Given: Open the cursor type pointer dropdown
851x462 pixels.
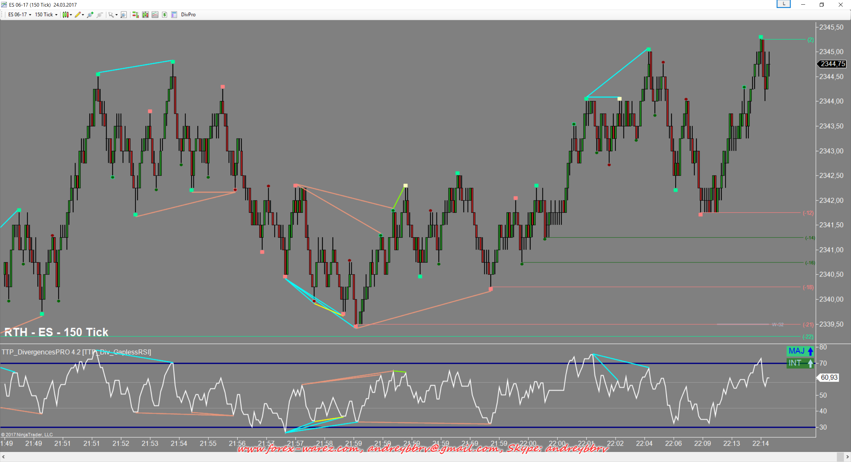Looking at the screenshot, I should (113, 15).
